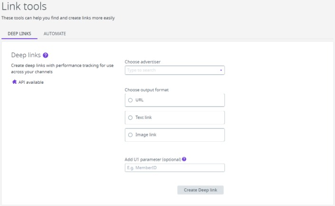This screenshot has height=206, width=335.
Task: Select the URL radio button
Action: (131, 100)
